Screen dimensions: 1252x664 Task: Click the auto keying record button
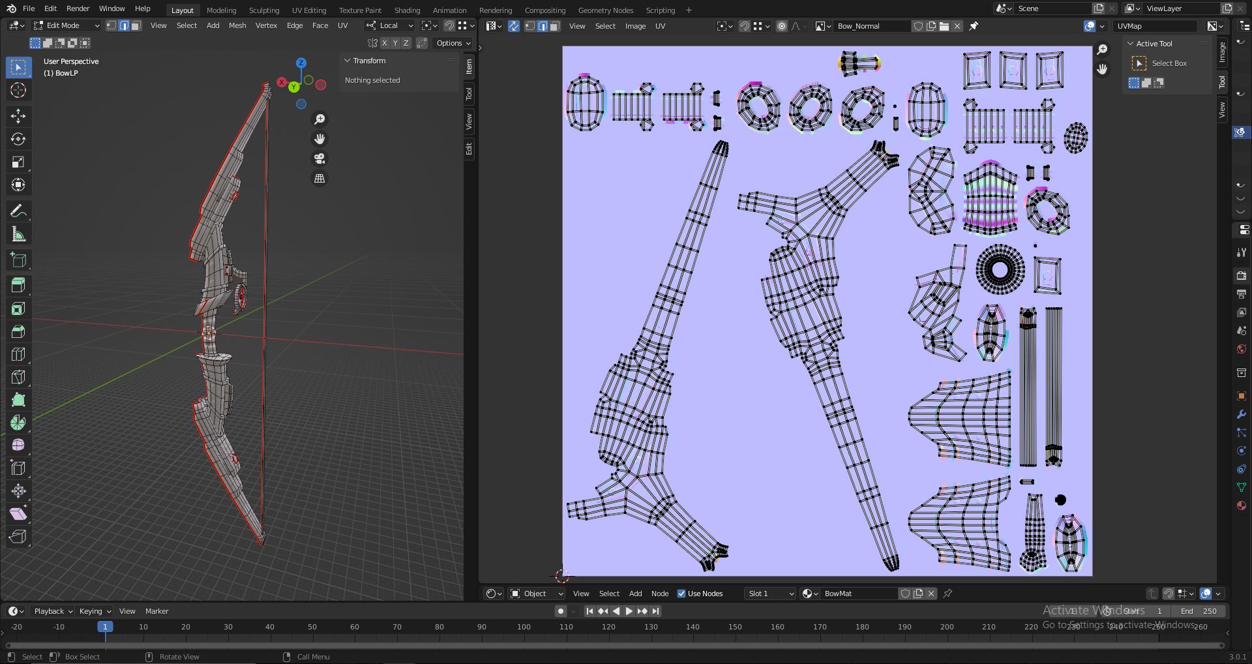(560, 611)
